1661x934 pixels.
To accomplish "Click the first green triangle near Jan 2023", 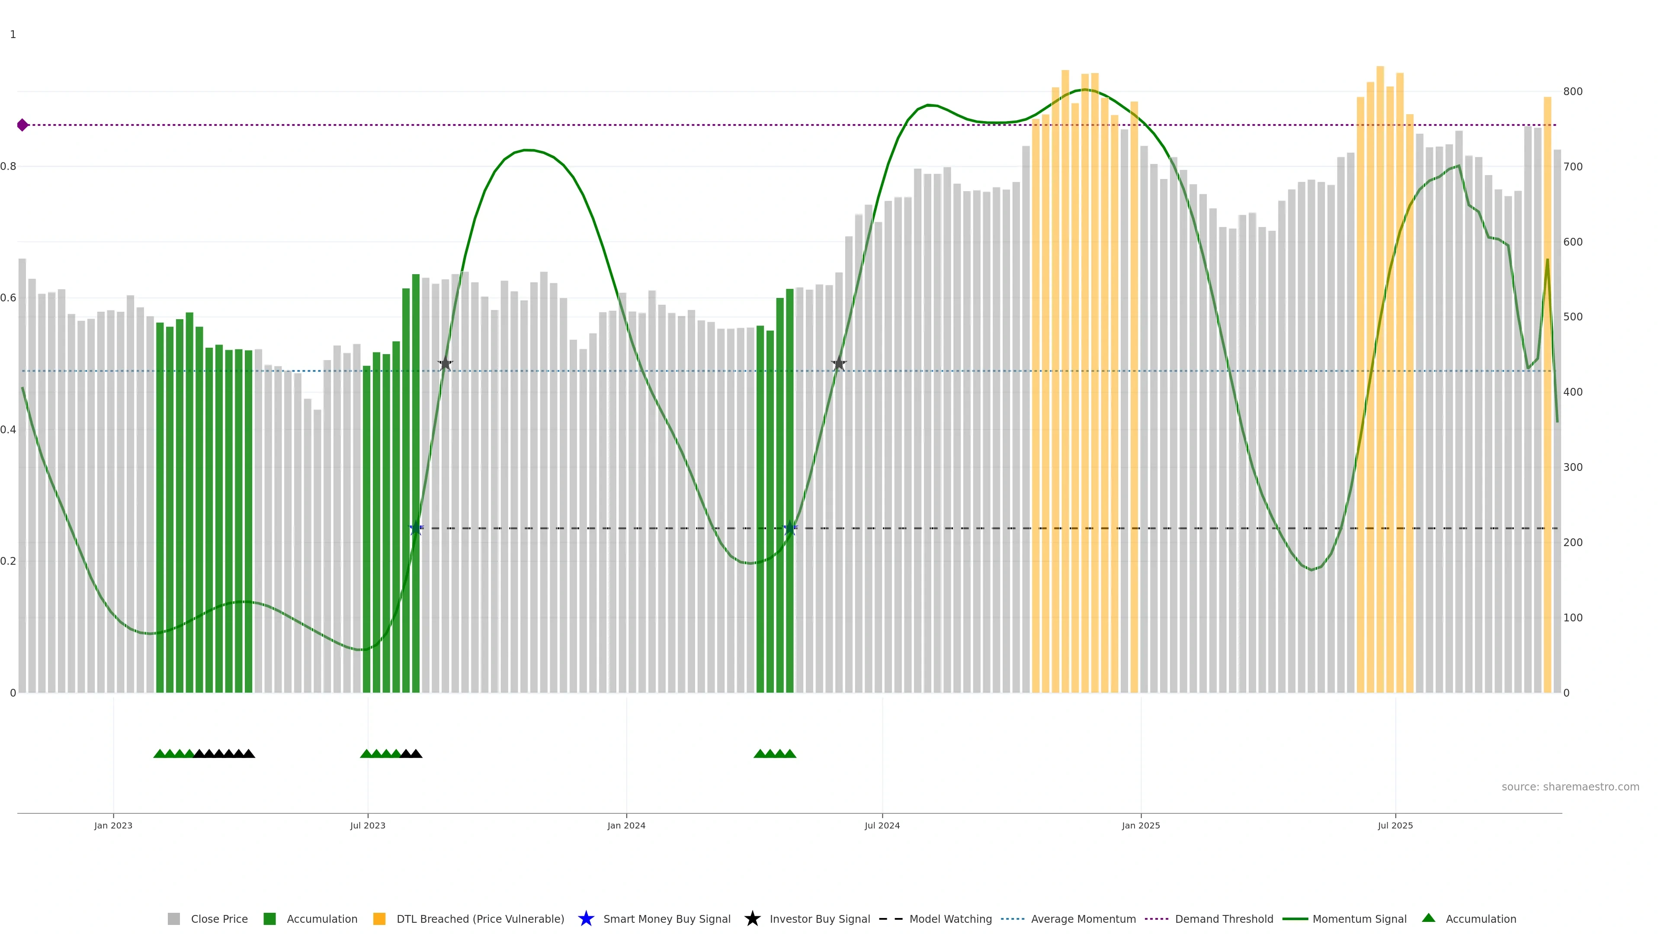I will 159,754.
